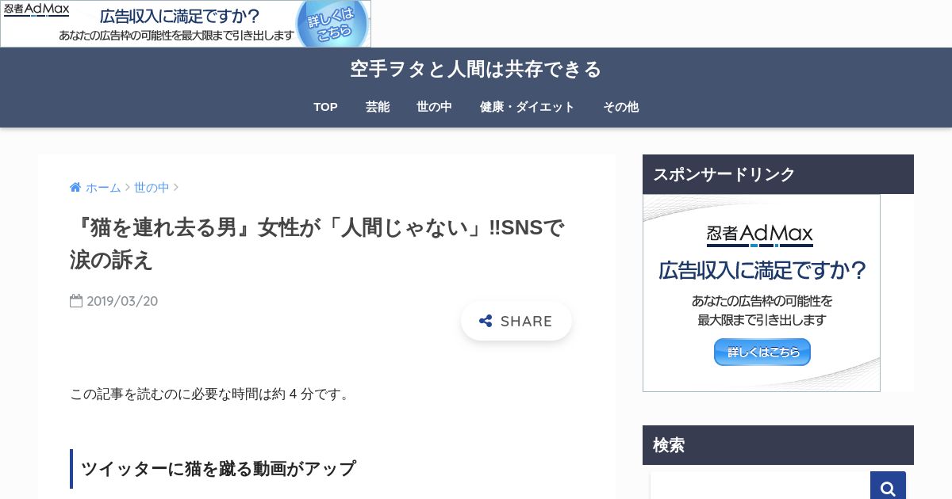Open the sidebar 忍者AdMax advertisement

point(762,293)
